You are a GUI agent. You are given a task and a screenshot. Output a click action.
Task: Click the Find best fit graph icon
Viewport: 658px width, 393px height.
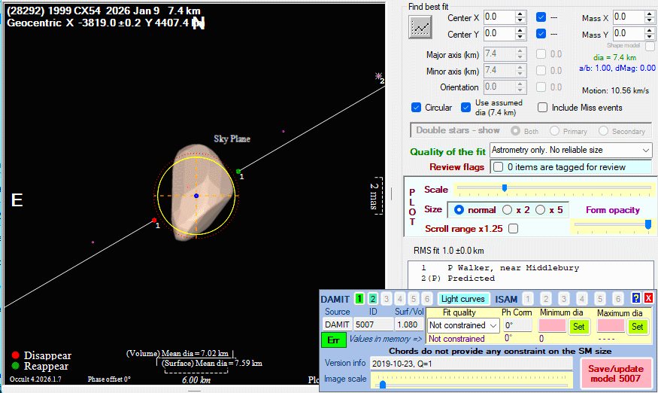[x=420, y=26]
